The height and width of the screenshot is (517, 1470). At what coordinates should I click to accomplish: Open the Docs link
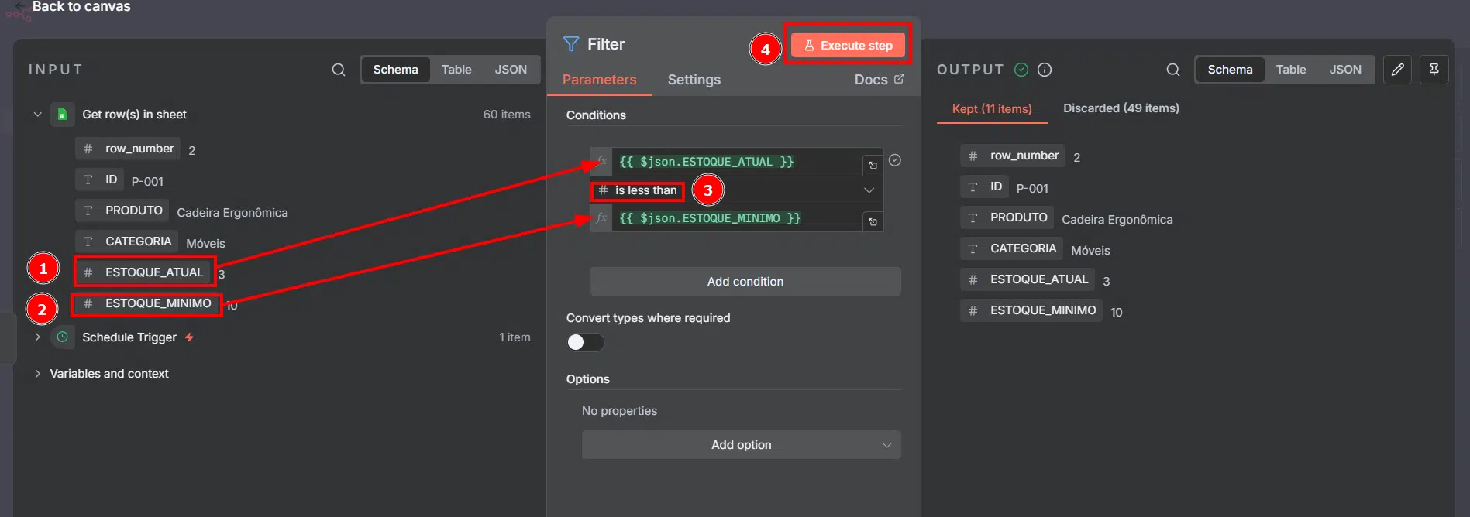click(879, 80)
